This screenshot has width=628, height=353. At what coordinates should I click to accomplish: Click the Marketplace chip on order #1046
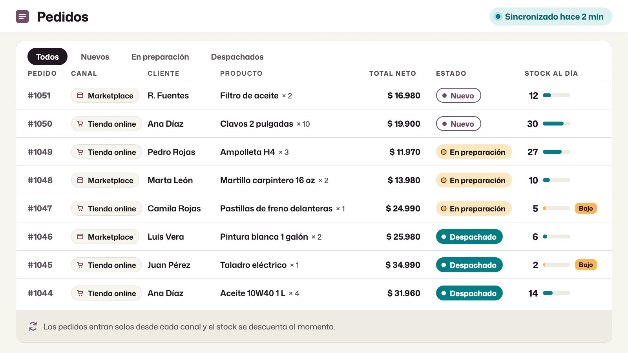(x=105, y=237)
